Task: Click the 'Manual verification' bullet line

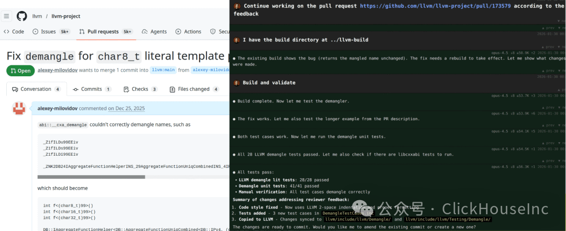Action: pos(304,192)
